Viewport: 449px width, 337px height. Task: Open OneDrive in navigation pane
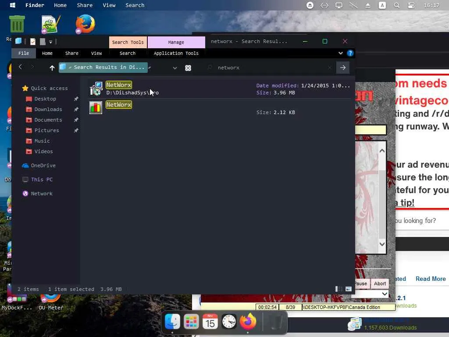point(43,165)
